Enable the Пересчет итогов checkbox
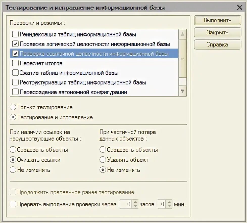The image size is (247, 223). tap(15, 63)
